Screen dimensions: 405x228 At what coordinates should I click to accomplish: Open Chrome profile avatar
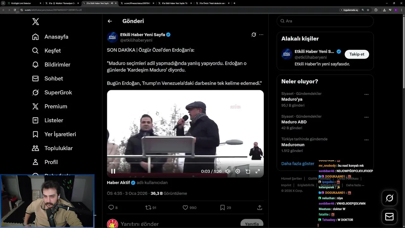coord(396,10)
